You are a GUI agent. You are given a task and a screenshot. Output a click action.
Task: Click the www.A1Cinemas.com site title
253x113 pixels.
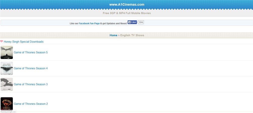click(127, 5)
